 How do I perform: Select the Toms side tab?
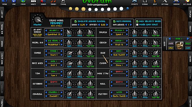point(2,74)
